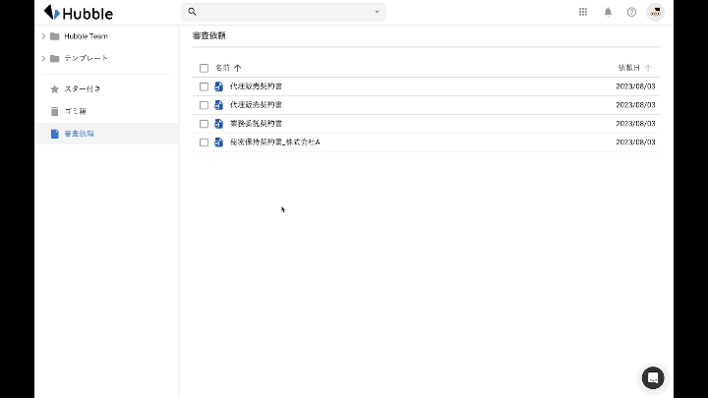Open the 秘密保持契約書_株式会社A document
The height and width of the screenshot is (398, 708).
tap(274, 142)
